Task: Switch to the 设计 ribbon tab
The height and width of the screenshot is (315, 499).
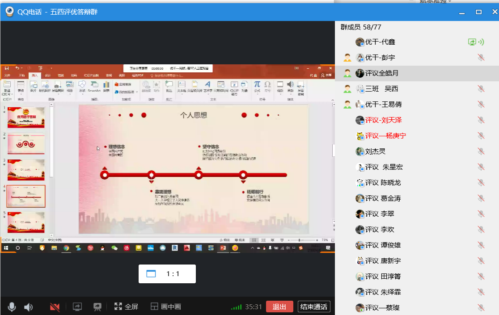Action: click(x=48, y=76)
